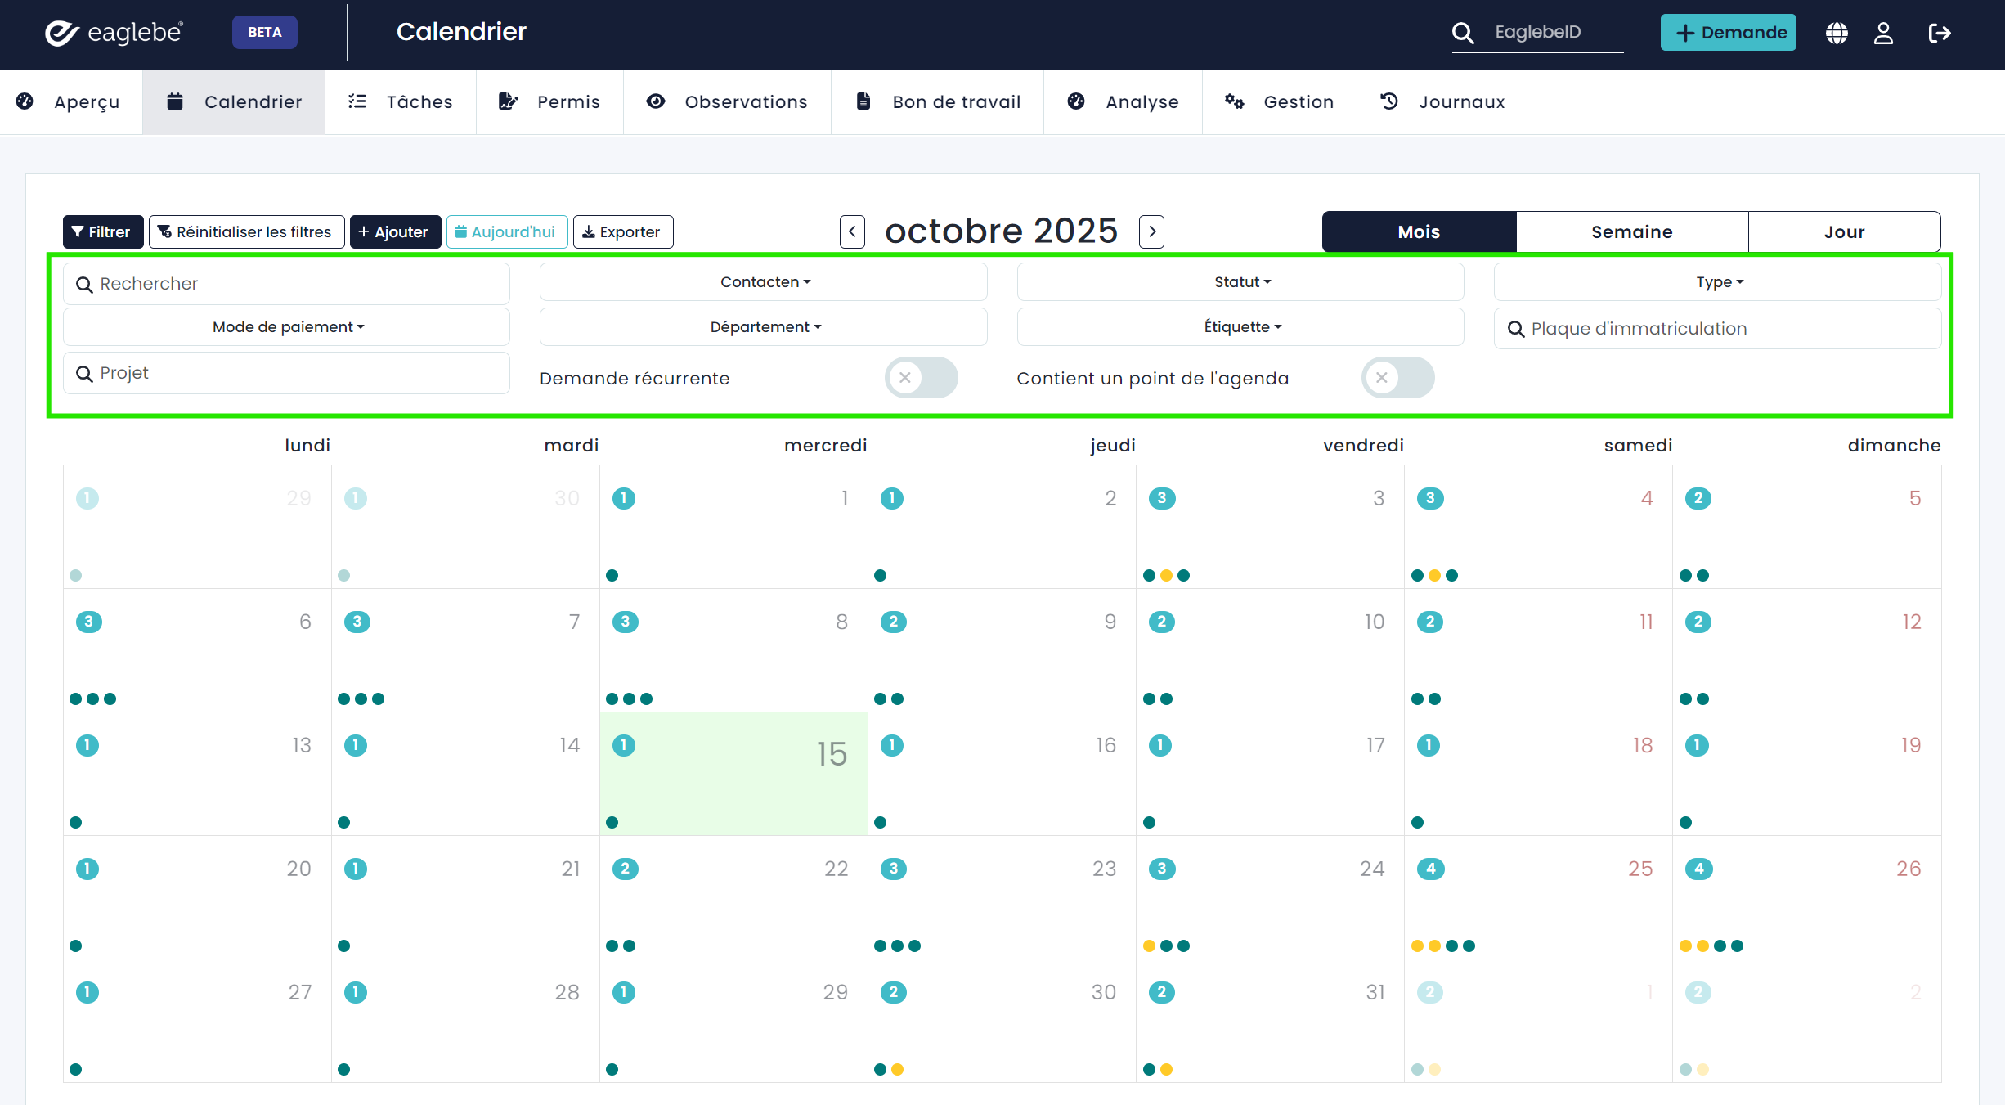Screen dimensions: 2005x1105
Task: Click the Exporter button
Action: point(622,231)
